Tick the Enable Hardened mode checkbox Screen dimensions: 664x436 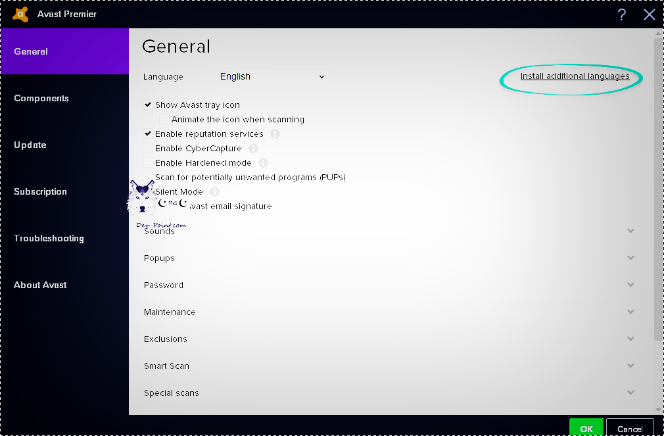point(148,162)
